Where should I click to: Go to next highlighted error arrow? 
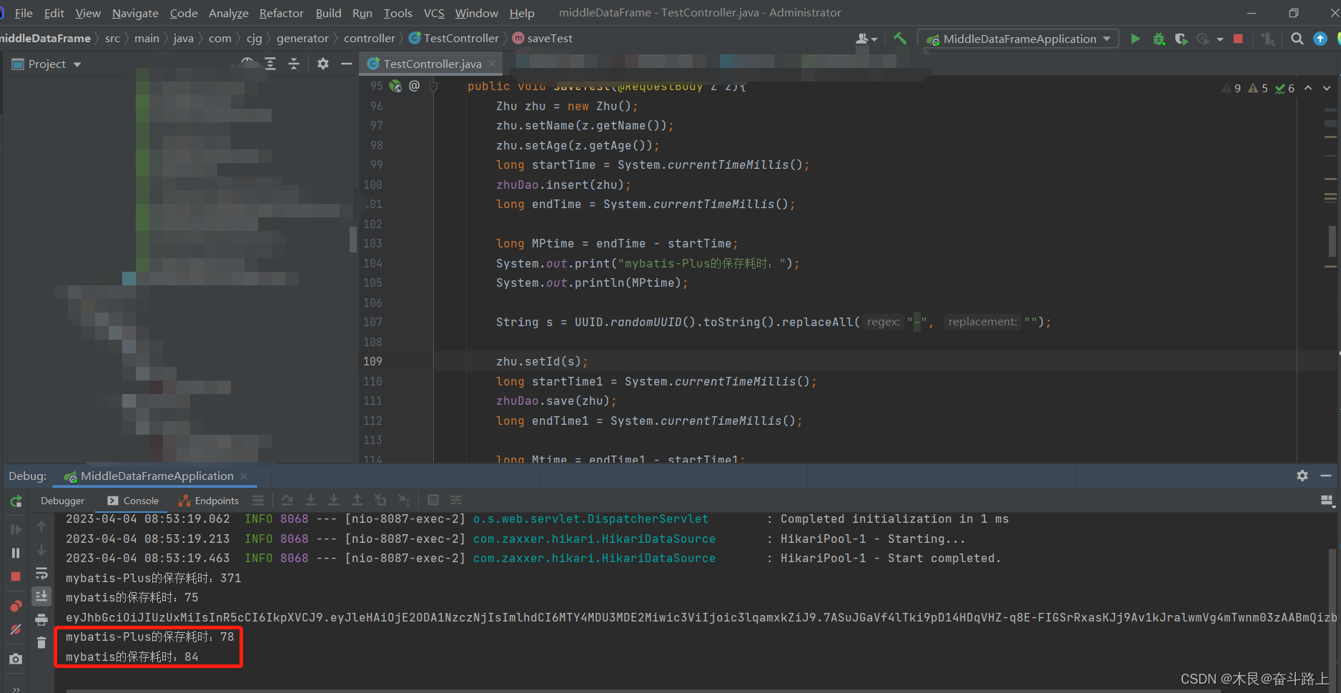click(x=1327, y=88)
